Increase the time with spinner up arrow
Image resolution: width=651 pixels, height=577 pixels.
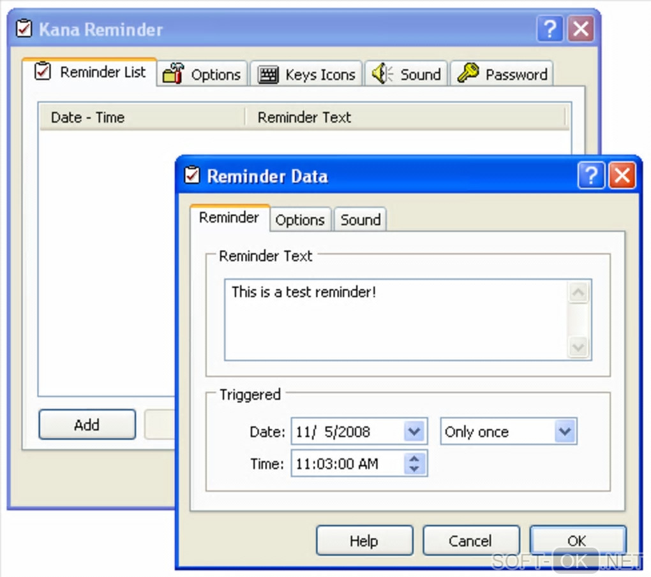pyautogui.click(x=414, y=458)
